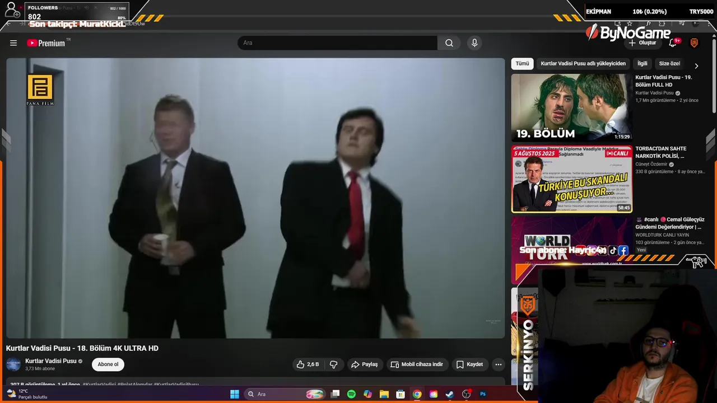Screen dimensions: 717x403
Task: Open the YouTube account avatar menu
Action: pyautogui.click(x=694, y=43)
